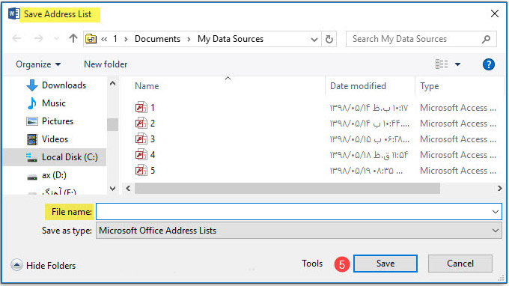Open the Help question mark icon
The width and height of the screenshot is (509, 286).
(x=489, y=64)
